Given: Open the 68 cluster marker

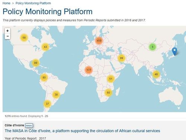Looking at the screenshot, I should tap(24, 37).
